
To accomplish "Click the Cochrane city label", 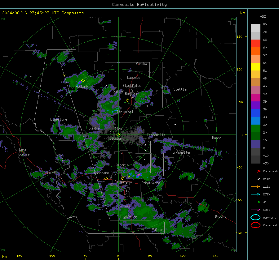I will point(101,173).
